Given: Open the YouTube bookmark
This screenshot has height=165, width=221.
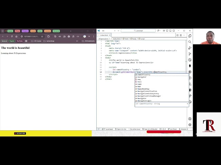Looking at the screenshot, I should (20, 41).
